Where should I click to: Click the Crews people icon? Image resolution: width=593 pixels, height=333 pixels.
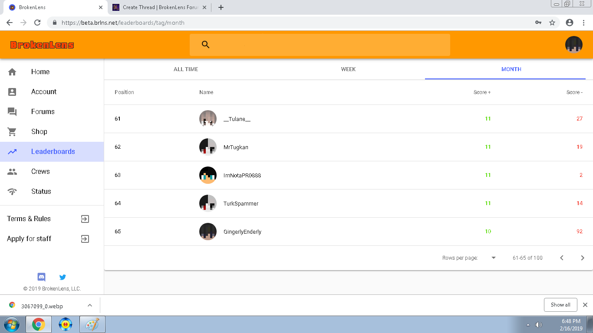point(12,172)
